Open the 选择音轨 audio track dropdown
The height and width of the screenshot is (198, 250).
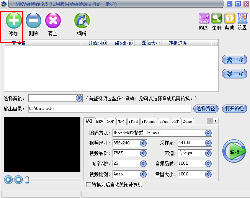point(79,98)
